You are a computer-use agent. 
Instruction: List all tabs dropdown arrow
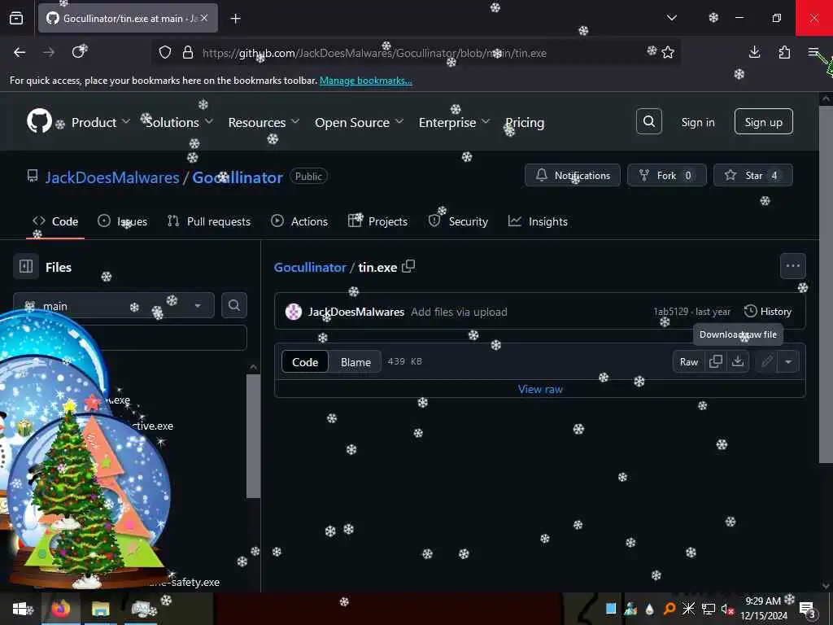point(671,18)
